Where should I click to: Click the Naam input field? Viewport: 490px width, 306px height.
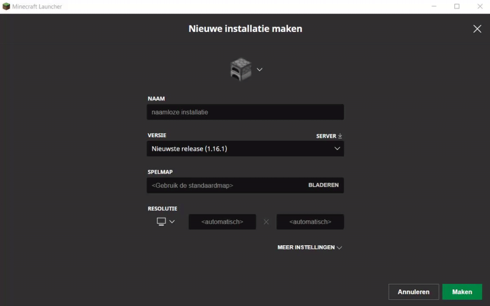click(x=245, y=112)
